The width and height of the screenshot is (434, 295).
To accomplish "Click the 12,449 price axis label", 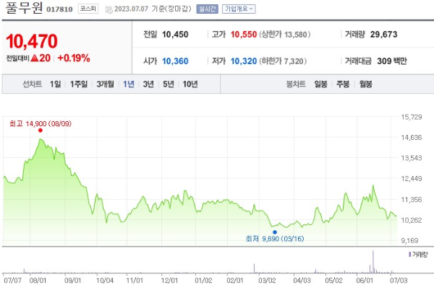I will coord(412,179).
